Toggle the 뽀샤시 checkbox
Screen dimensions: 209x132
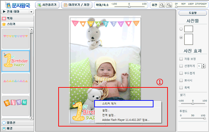click(181, 80)
